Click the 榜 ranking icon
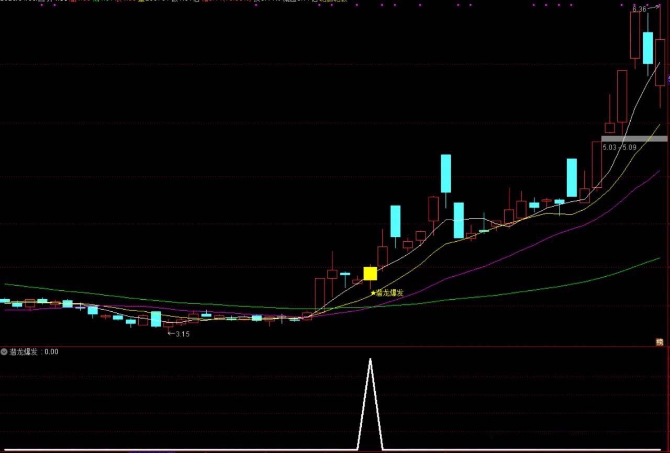Screen dimensions: 670x453 (x=660, y=342)
